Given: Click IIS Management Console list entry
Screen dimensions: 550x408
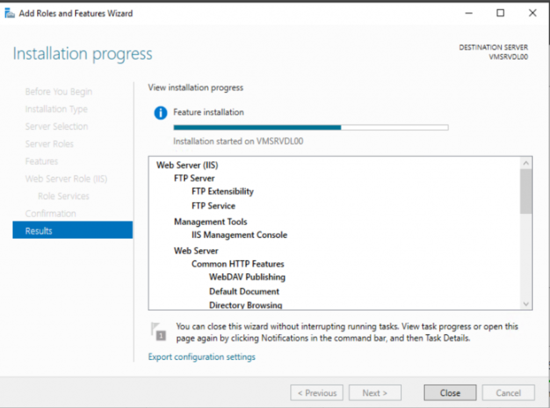Looking at the screenshot, I should coord(239,235).
